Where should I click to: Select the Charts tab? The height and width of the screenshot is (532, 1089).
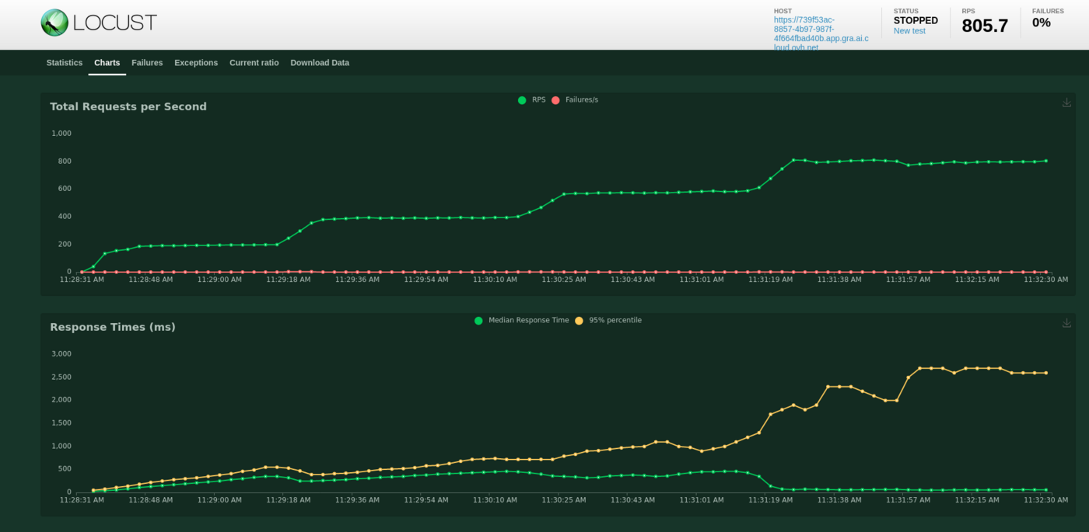click(x=107, y=63)
